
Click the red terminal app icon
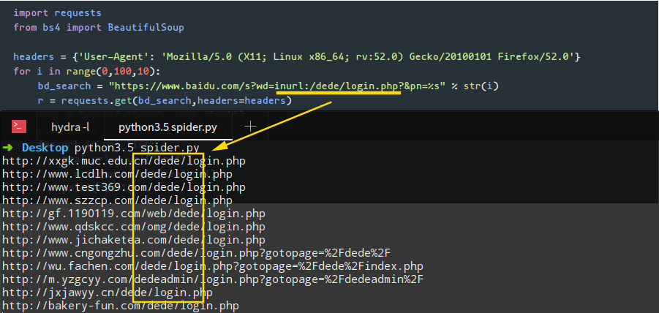[19, 127]
